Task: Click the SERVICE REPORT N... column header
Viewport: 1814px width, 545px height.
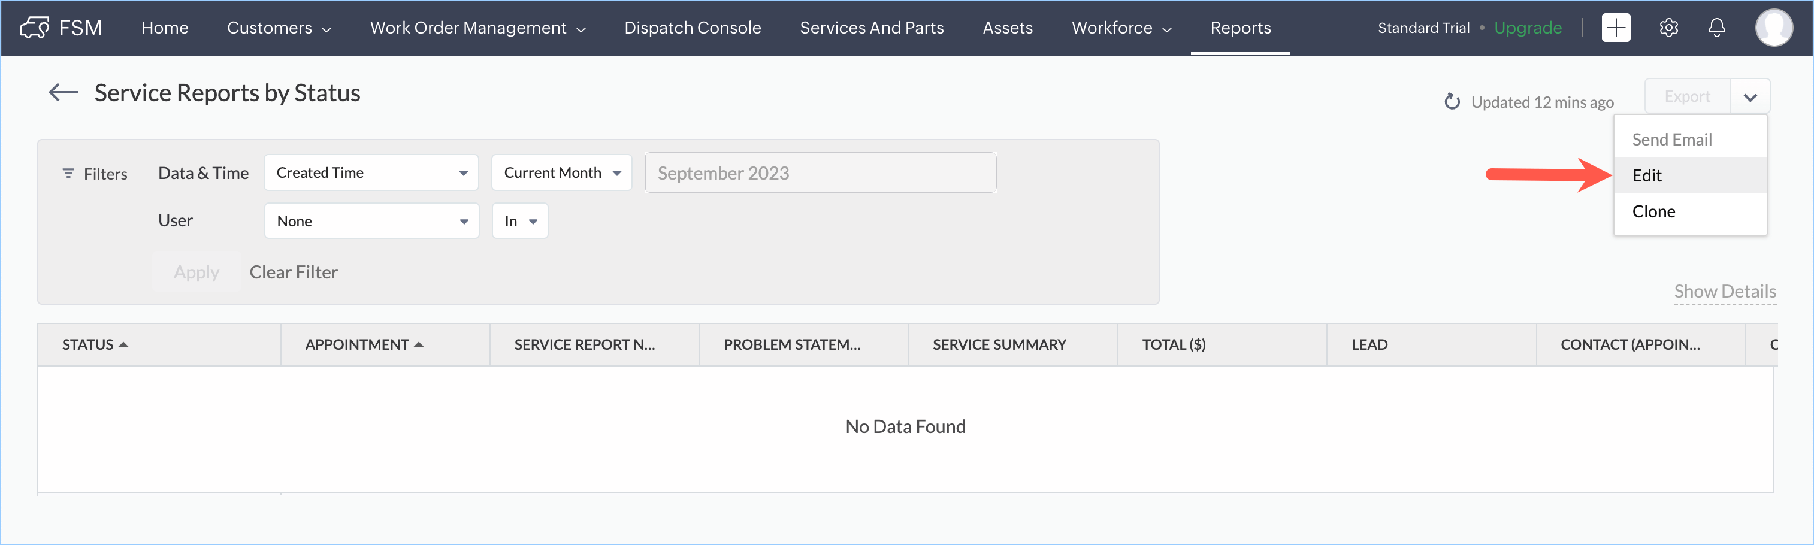Action: pos(594,344)
